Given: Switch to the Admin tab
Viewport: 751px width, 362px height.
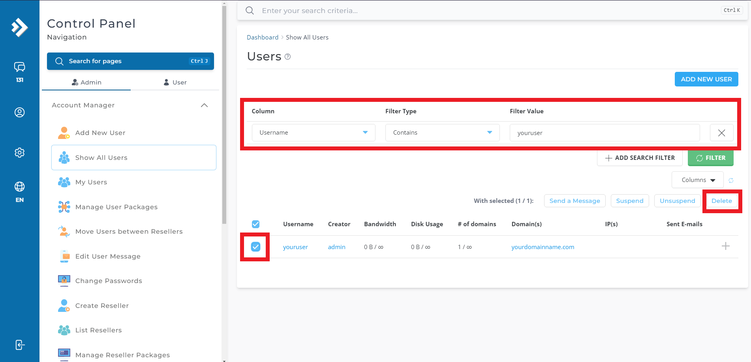Looking at the screenshot, I should pos(86,82).
